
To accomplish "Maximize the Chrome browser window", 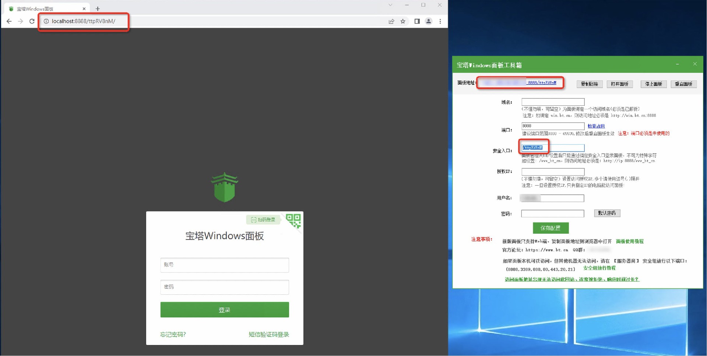I will [x=423, y=5].
